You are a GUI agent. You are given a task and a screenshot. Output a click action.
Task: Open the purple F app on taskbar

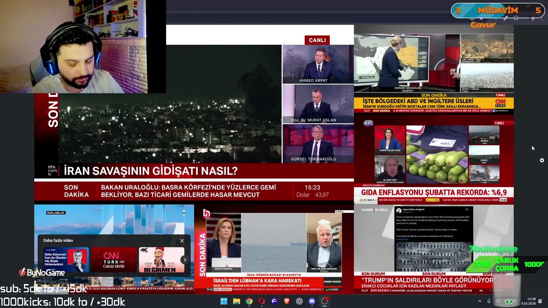[x=274, y=301]
